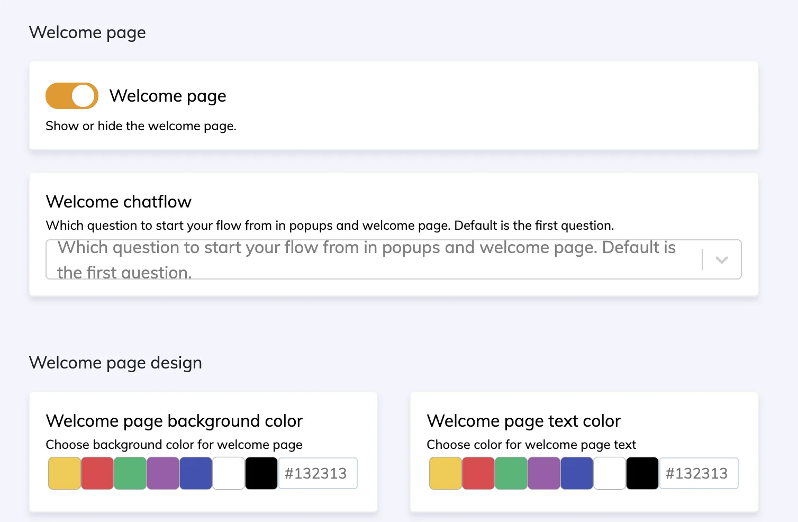
Task: Select blue swatch for welcome page background
Action: pos(196,473)
